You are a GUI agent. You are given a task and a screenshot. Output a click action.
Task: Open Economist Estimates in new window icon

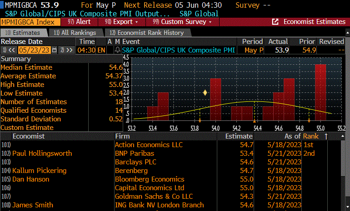(x=275, y=22)
